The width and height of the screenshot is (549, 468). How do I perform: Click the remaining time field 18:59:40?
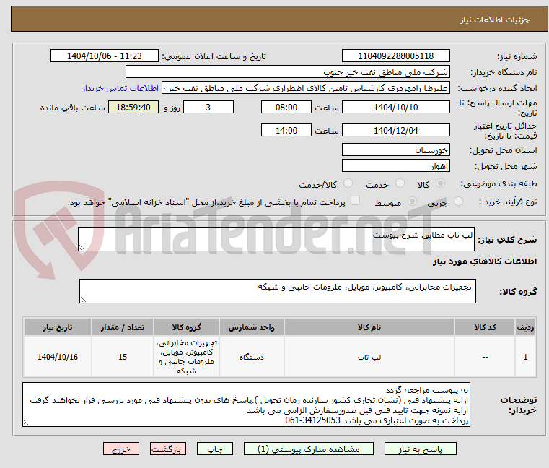(x=133, y=108)
